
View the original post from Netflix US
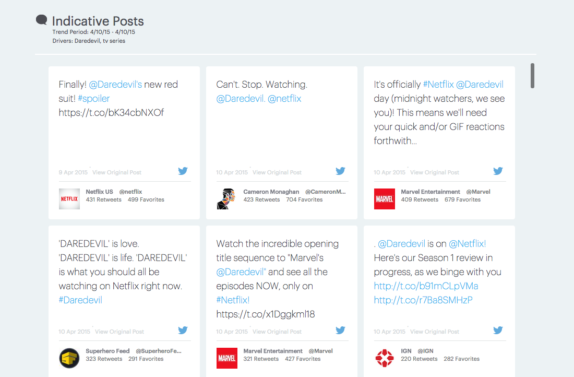[x=117, y=172]
